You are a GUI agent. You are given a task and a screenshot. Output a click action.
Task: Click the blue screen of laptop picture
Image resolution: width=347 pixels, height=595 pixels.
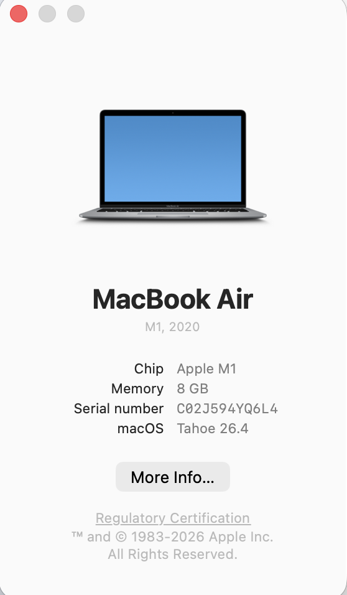(x=172, y=159)
